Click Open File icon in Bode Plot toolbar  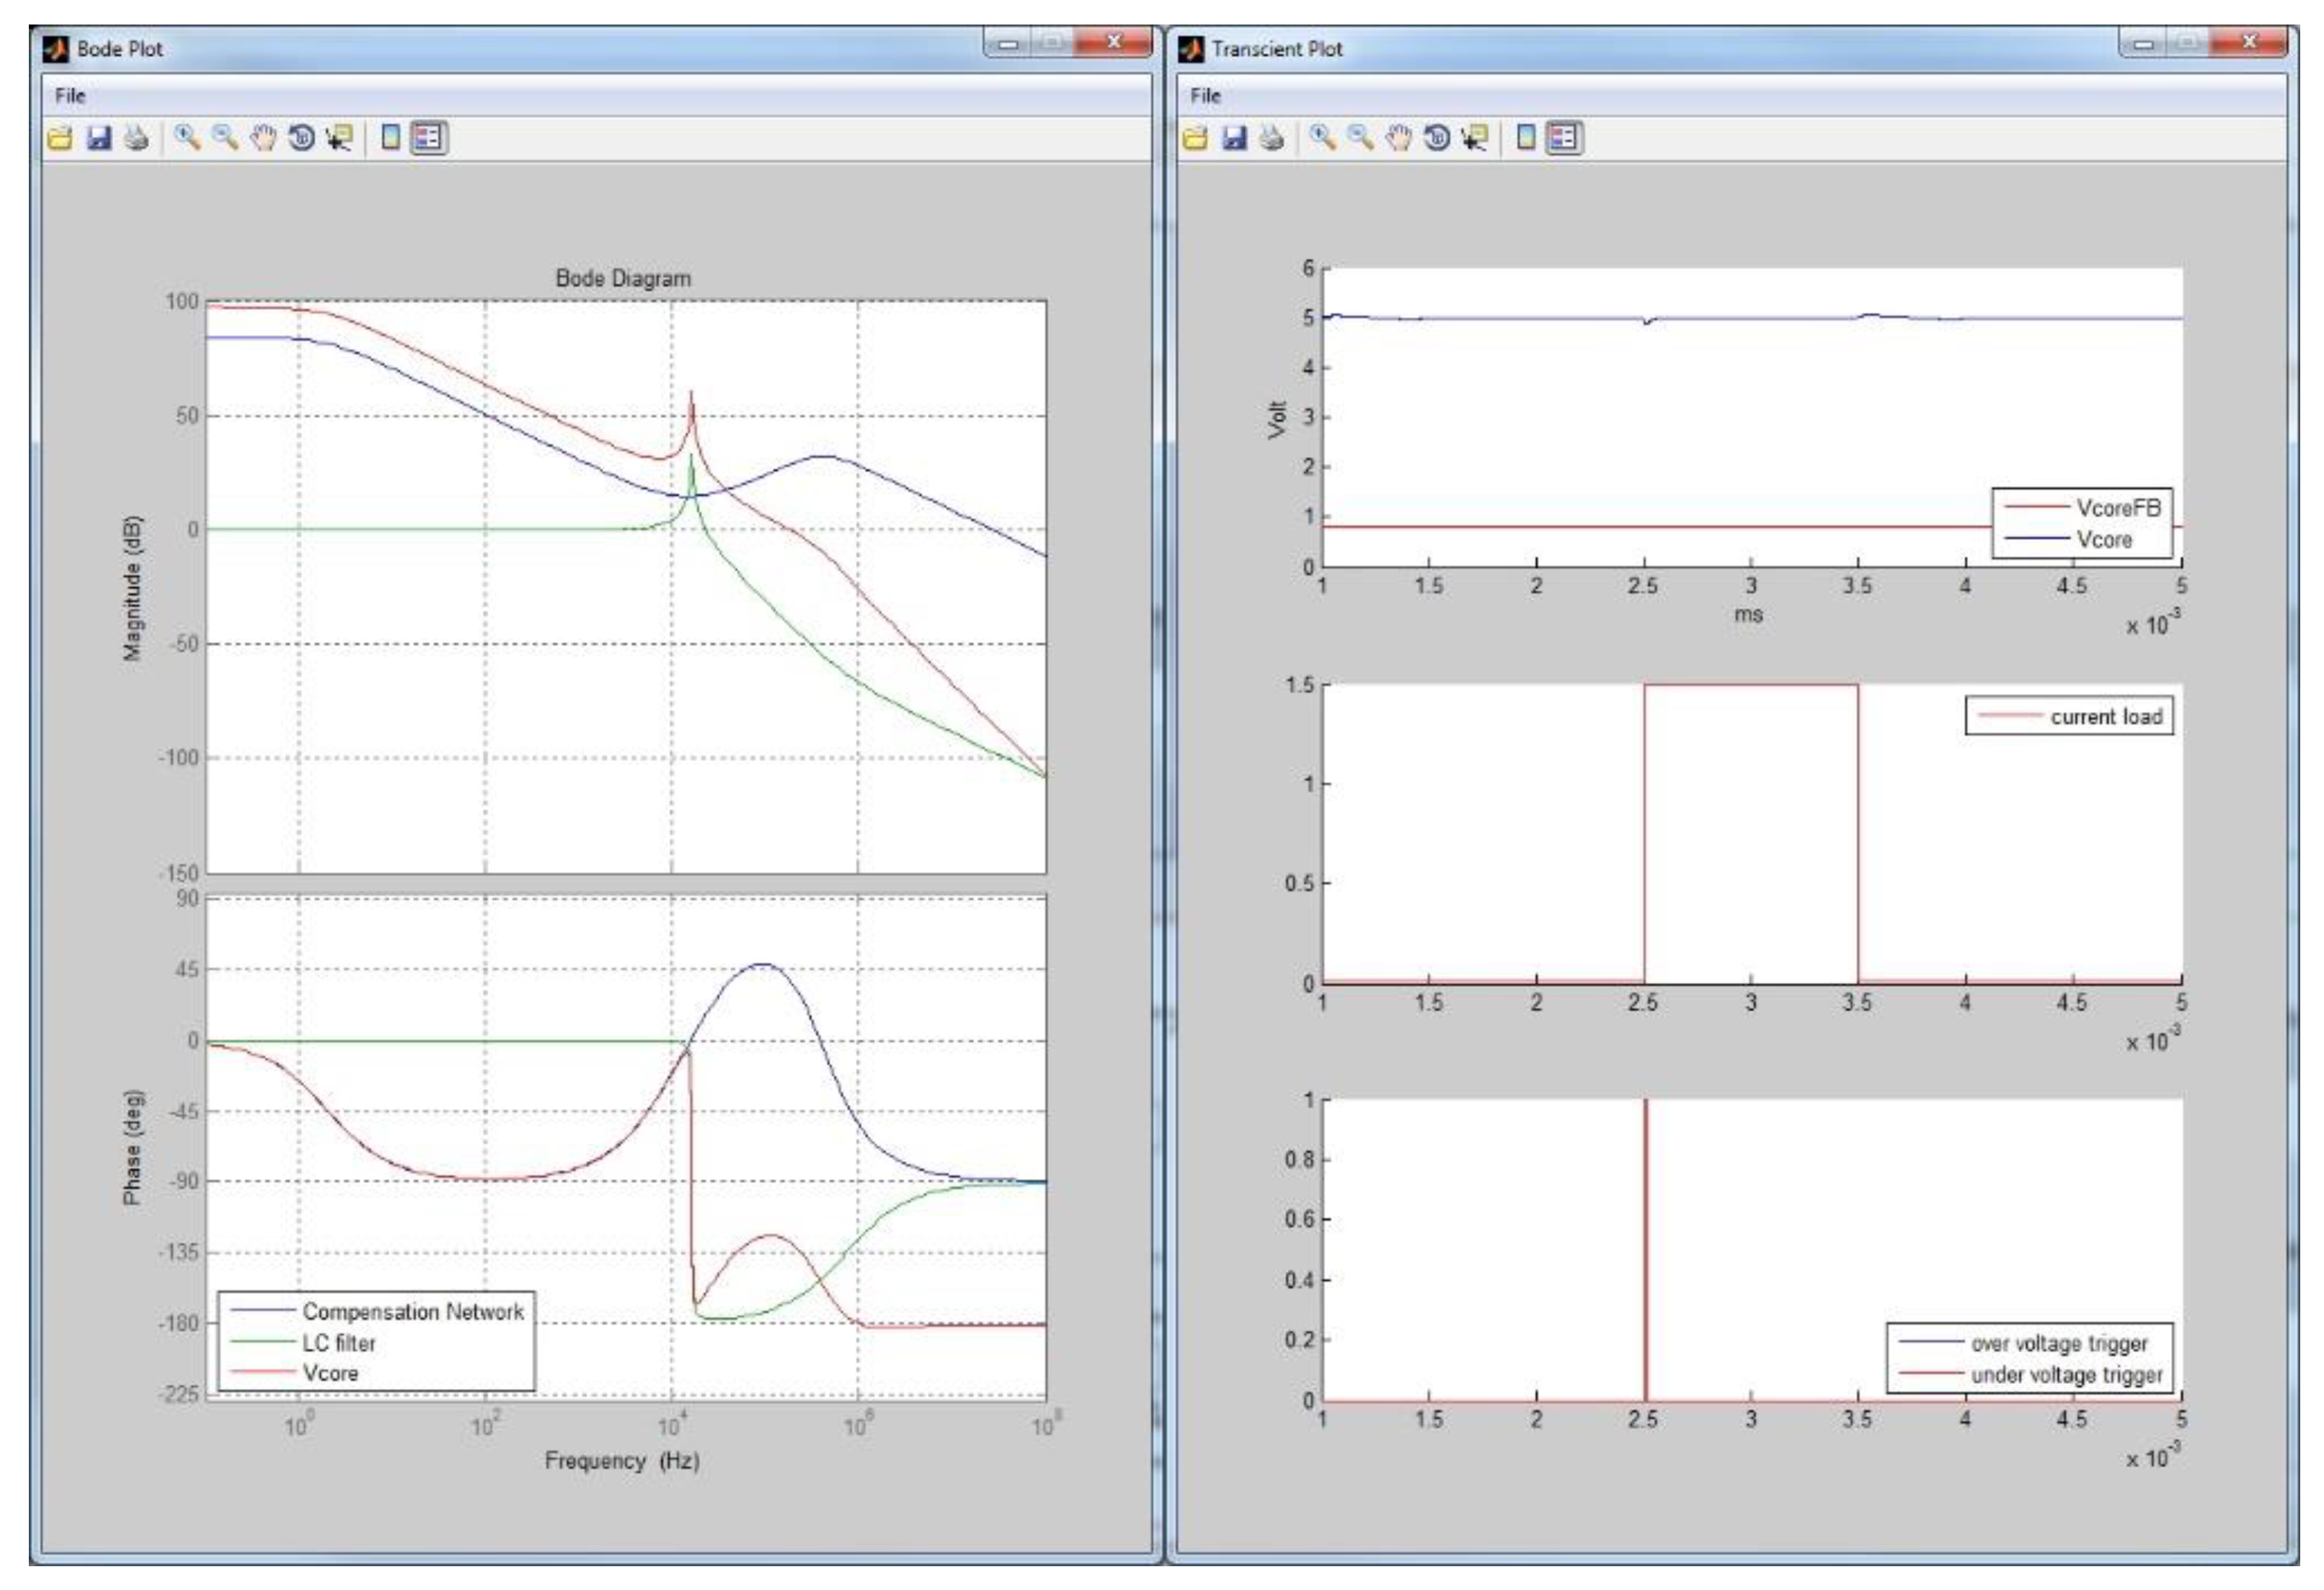coord(61,138)
